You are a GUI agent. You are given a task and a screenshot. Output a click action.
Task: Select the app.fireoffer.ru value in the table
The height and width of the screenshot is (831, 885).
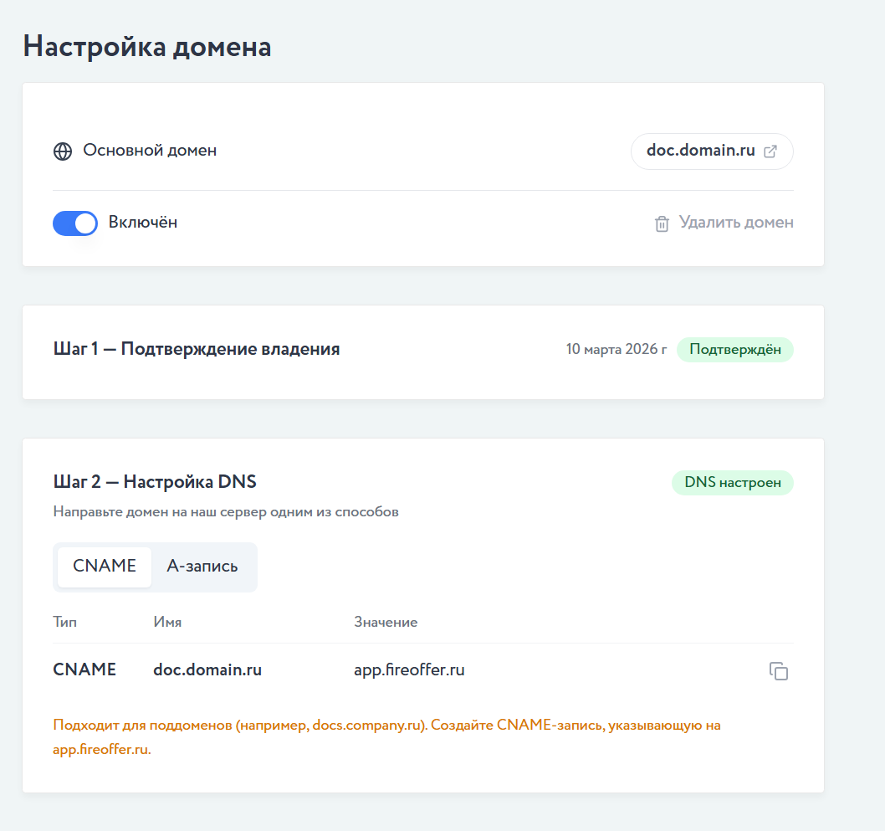pyautogui.click(x=409, y=670)
